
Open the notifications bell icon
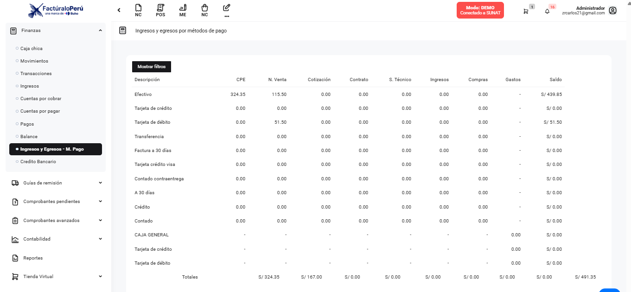click(x=547, y=11)
